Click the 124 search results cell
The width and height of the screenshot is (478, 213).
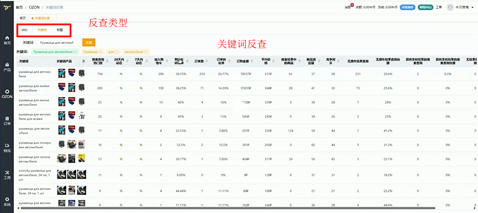tap(291, 131)
